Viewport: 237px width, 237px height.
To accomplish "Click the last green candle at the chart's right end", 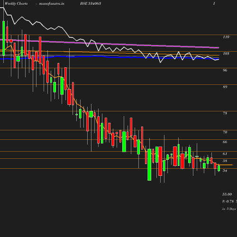I will tap(219, 168).
